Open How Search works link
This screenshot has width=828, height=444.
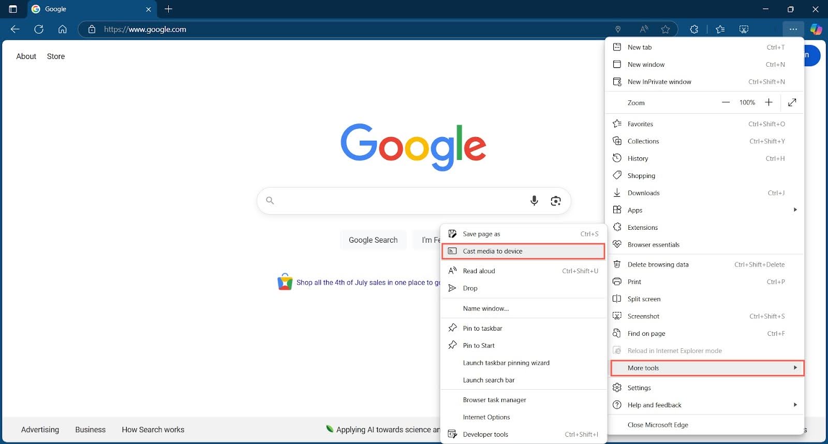(153, 430)
